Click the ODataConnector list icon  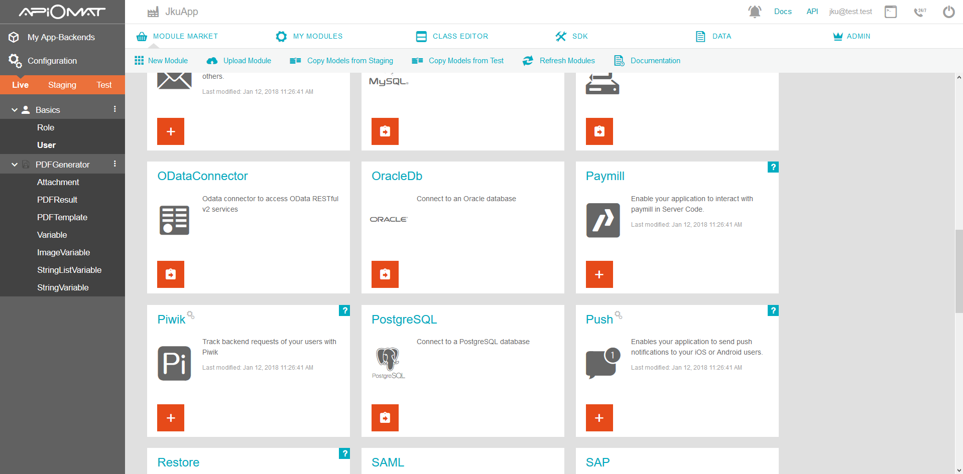tap(174, 220)
